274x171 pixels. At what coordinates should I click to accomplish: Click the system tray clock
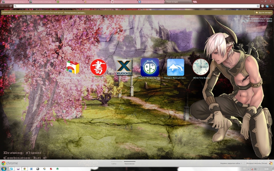[266, 169]
